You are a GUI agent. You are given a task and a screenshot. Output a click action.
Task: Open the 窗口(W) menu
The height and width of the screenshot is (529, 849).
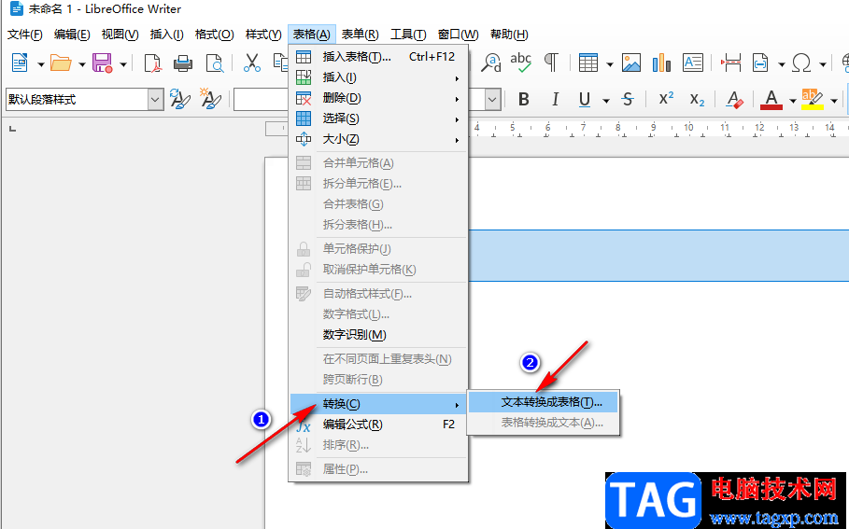pos(458,35)
